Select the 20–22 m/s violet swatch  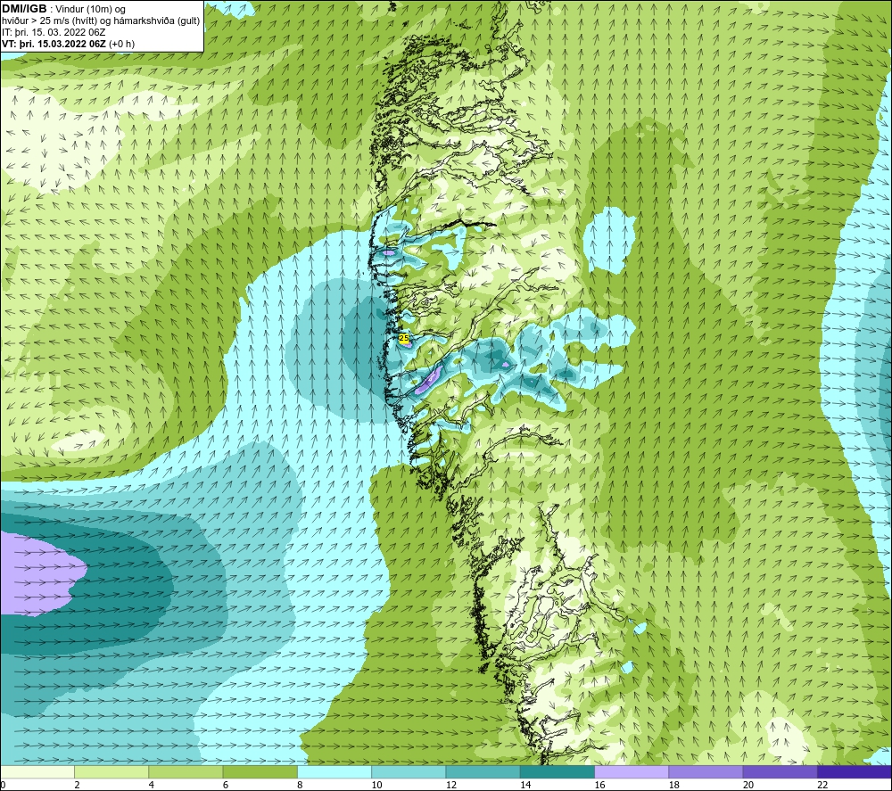[780, 772]
